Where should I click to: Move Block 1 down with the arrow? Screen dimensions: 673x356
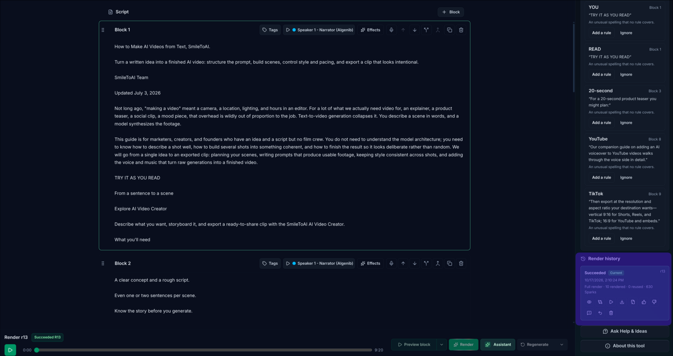pyautogui.click(x=415, y=30)
